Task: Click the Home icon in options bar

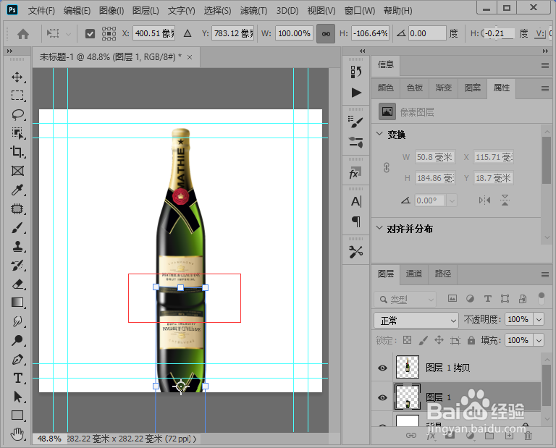Action: coord(23,34)
